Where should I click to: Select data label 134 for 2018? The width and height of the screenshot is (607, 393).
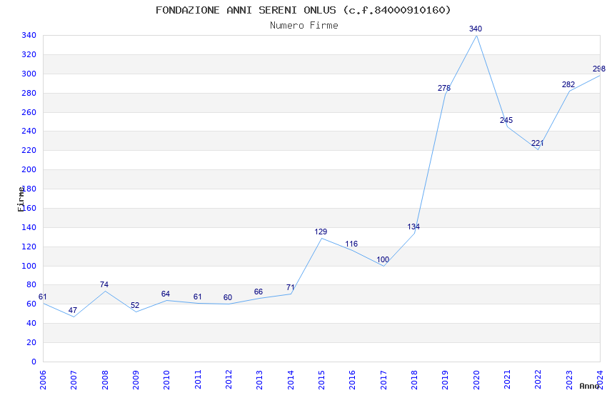pos(413,227)
